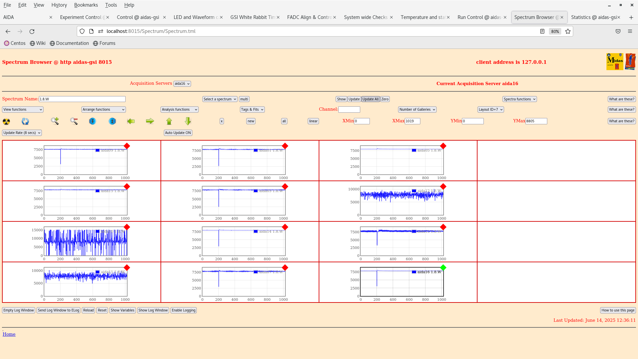
Task: Follow the Home link
Action: click(9, 334)
